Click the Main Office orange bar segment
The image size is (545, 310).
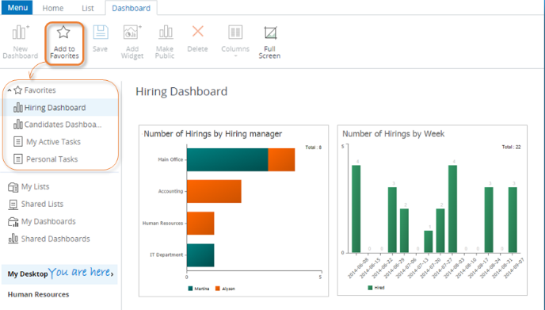pos(281,159)
